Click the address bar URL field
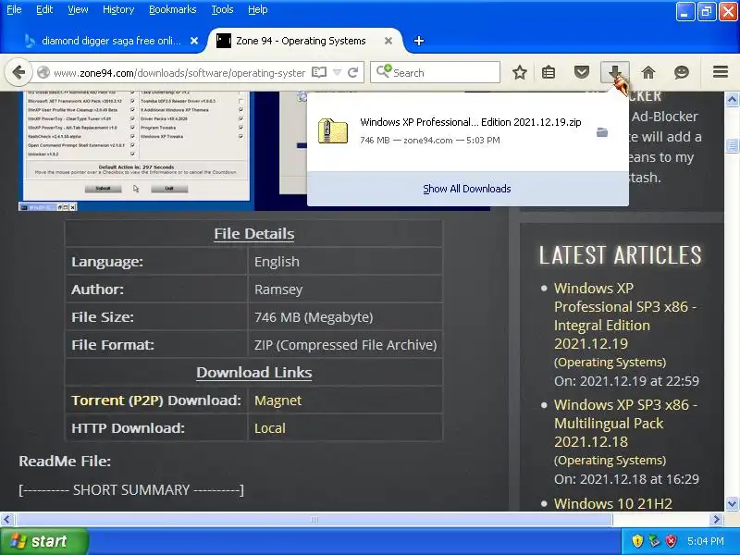 pos(179,73)
